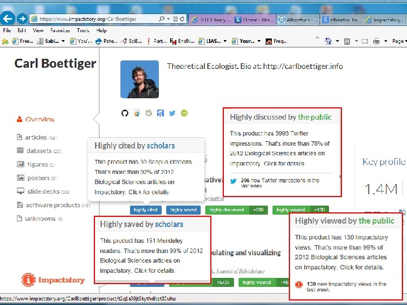This screenshot has height=305, width=407.
Task: Open the datasets category
Action: click(x=39, y=151)
